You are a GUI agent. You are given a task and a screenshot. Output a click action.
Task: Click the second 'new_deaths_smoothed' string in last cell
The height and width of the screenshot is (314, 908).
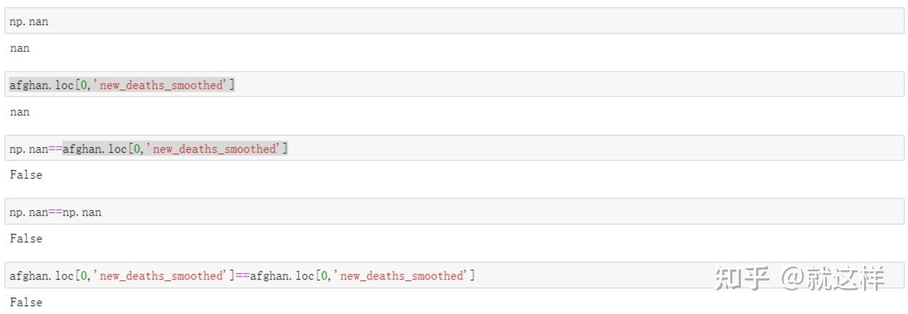coord(401,276)
